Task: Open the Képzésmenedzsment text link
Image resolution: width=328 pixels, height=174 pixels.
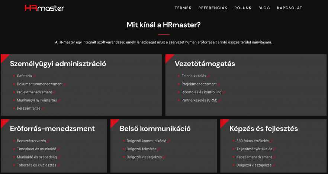Action: point(254,157)
